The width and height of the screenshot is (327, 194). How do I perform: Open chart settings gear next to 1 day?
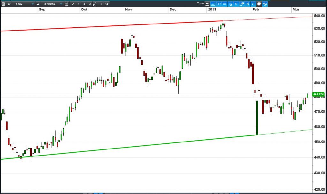pos(9,4)
